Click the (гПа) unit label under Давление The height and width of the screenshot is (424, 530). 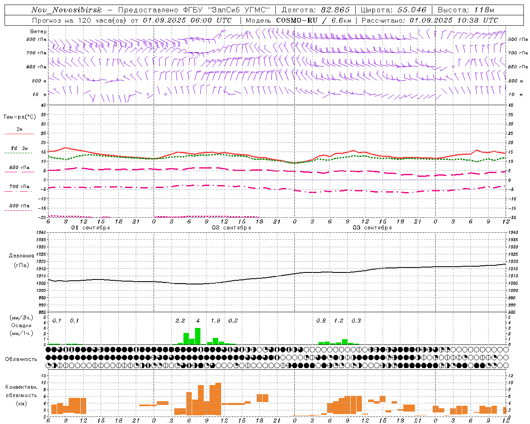pos(22,265)
